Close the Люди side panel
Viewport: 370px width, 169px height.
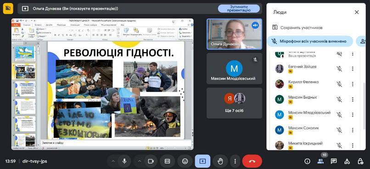(x=357, y=12)
